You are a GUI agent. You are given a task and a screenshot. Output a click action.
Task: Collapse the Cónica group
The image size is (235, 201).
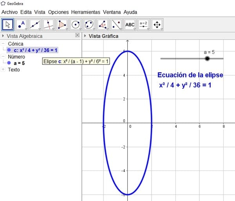tap(3, 44)
